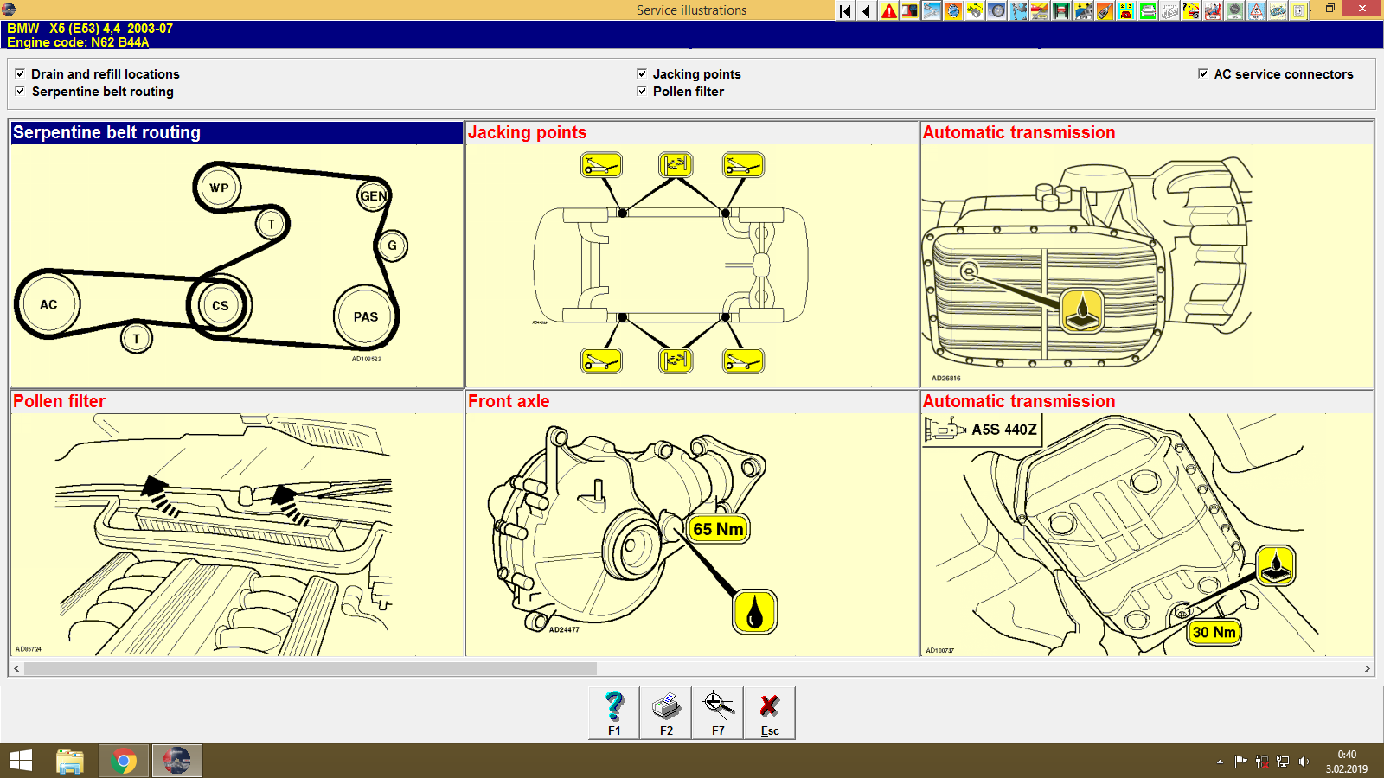Open the air conditioning service toolbar icon
Screen dimensions: 1384x778
1233,10
